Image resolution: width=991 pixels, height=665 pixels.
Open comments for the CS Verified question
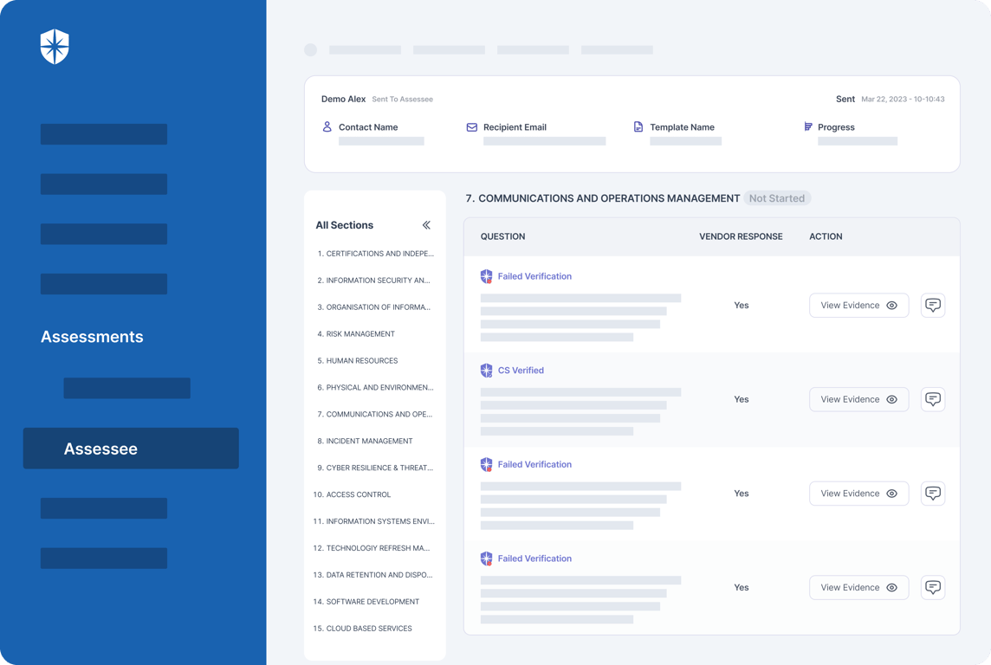(933, 399)
